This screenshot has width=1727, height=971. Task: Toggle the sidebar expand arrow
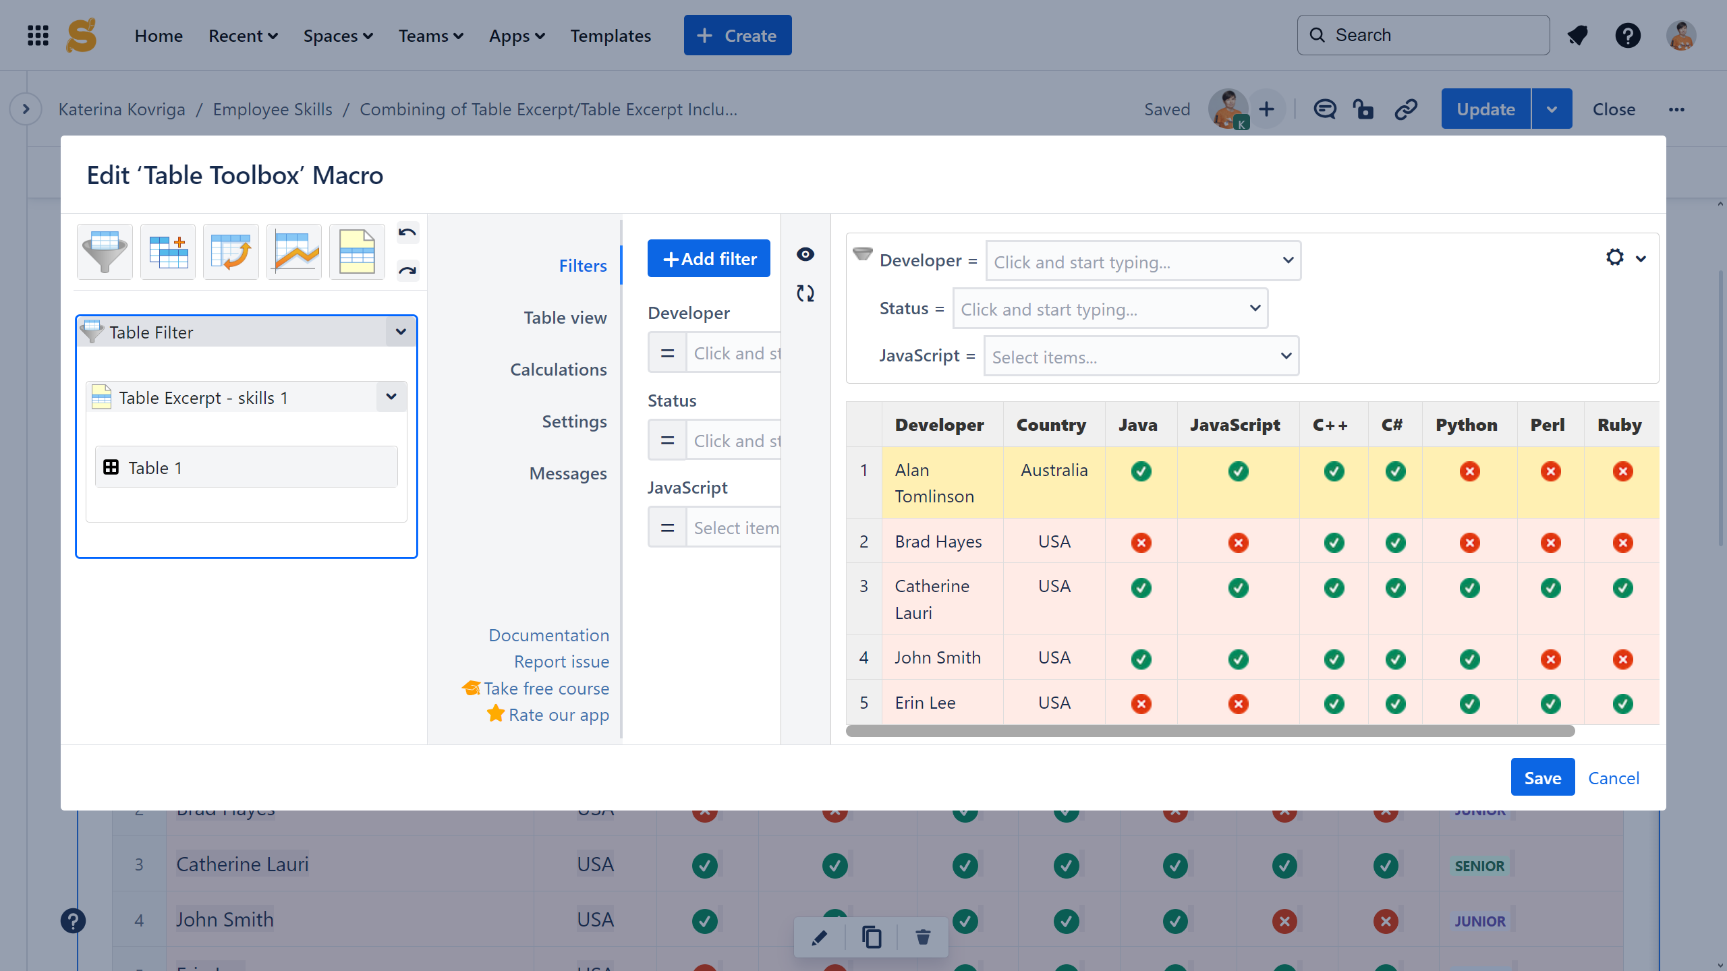(26, 109)
